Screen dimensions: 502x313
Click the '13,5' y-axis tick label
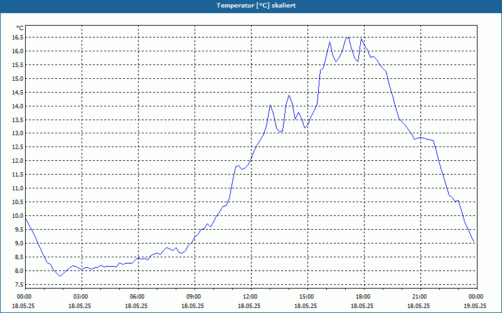point(19,120)
